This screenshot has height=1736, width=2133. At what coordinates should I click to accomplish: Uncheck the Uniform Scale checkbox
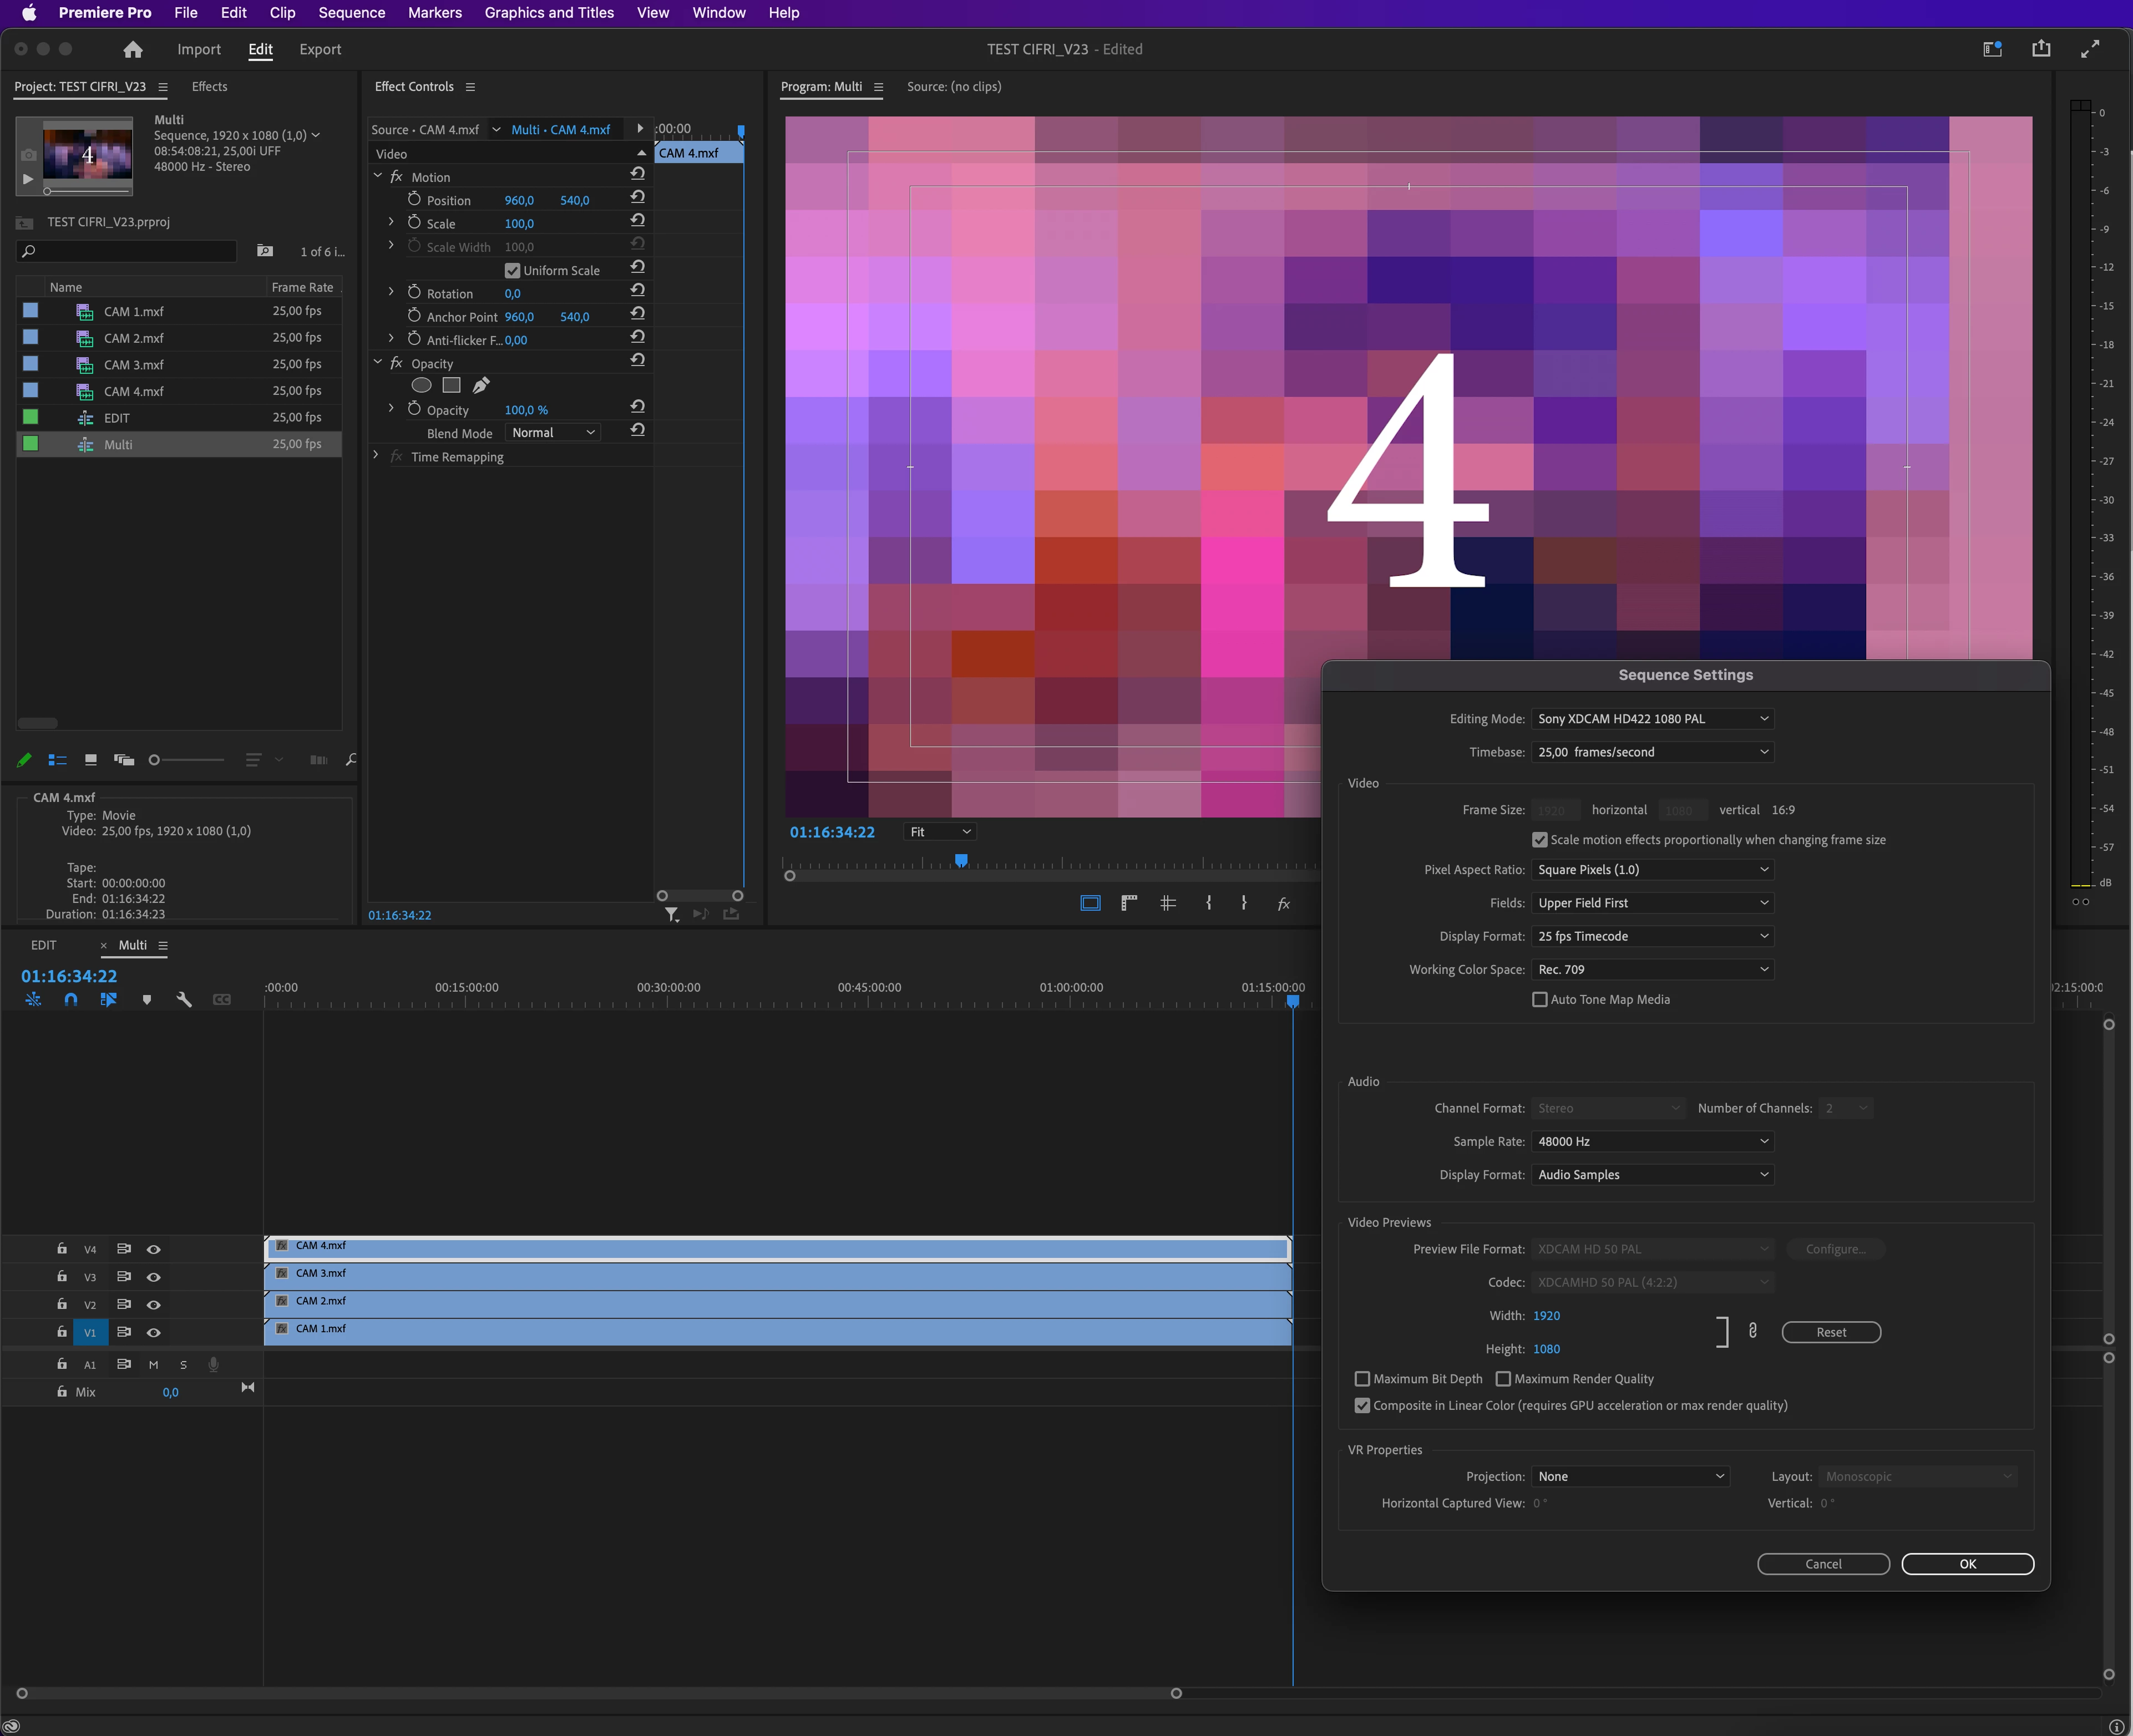pyautogui.click(x=513, y=271)
